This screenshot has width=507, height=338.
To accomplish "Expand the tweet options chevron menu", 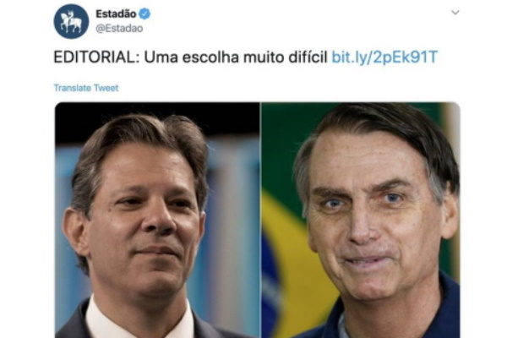I will tap(455, 13).
